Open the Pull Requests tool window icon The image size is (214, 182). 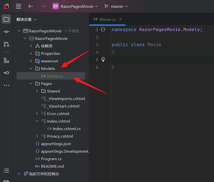[6, 44]
